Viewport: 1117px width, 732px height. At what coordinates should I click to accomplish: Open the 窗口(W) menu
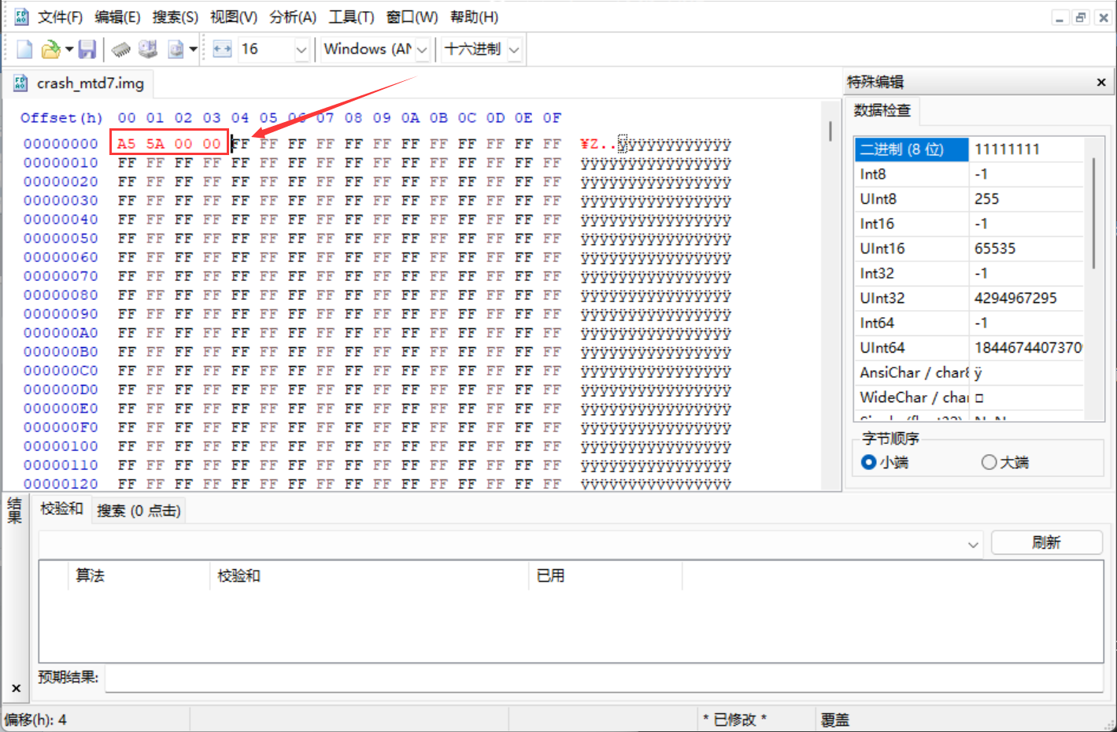pos(412,17)
